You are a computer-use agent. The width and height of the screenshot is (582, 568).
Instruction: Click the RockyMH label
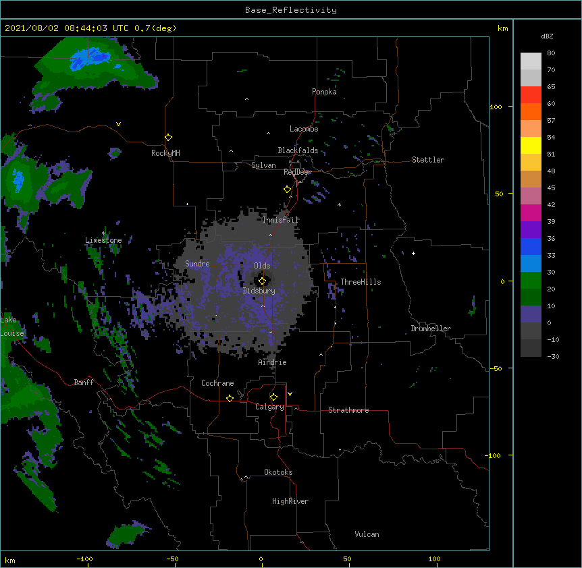pyautogui.click(x=165, y=153)
